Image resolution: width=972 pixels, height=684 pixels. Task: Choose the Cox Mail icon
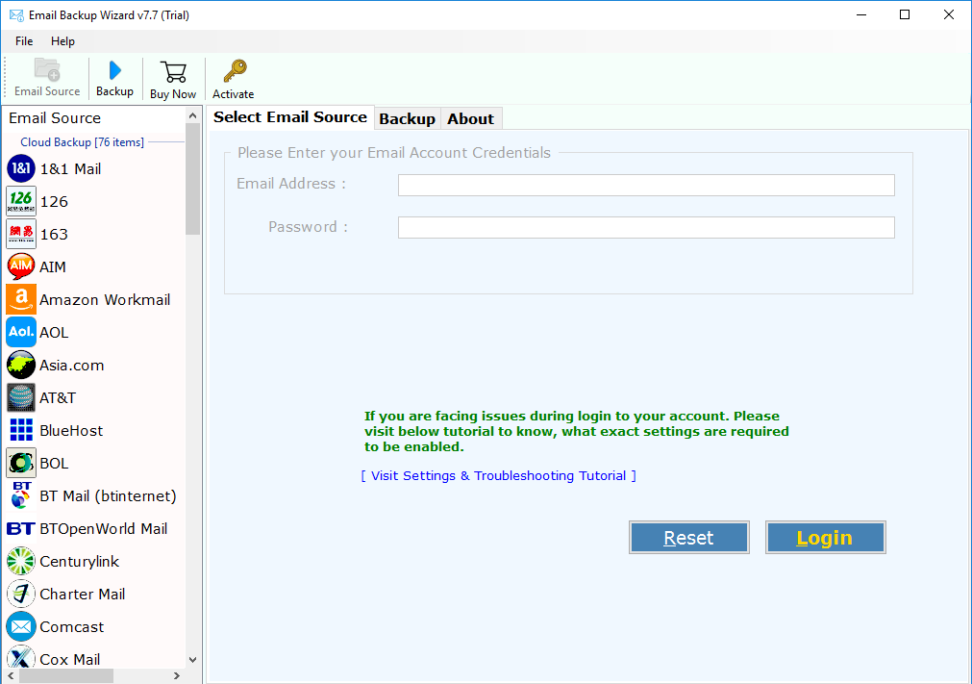click(x=21, y=657)
